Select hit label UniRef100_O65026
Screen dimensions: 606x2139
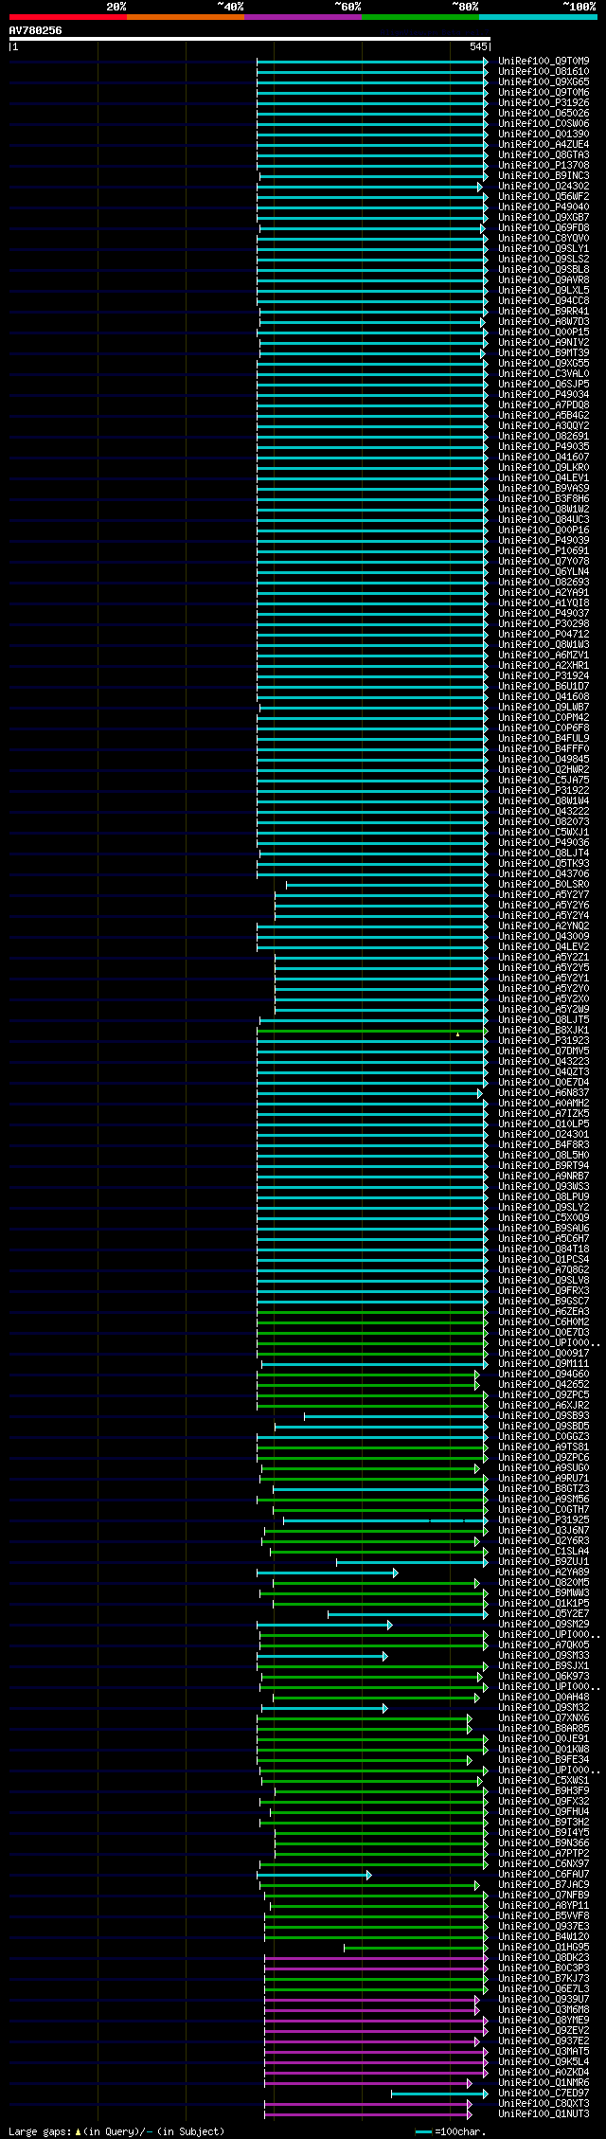pos(544,114)
